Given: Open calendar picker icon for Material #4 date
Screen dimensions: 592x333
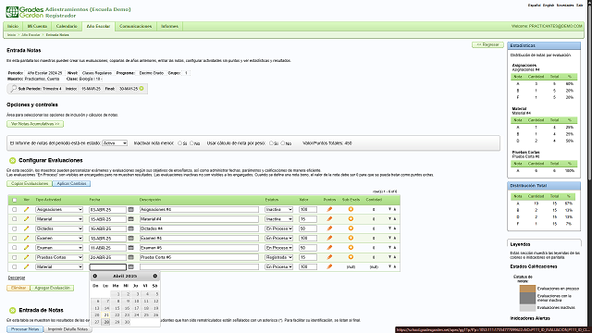Looking at the screenshot, I should (x=130, y=219).
